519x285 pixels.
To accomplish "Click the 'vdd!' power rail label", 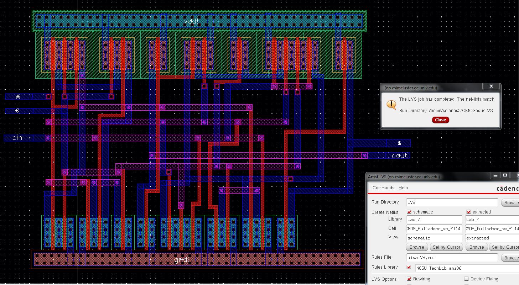I will 191,21.
